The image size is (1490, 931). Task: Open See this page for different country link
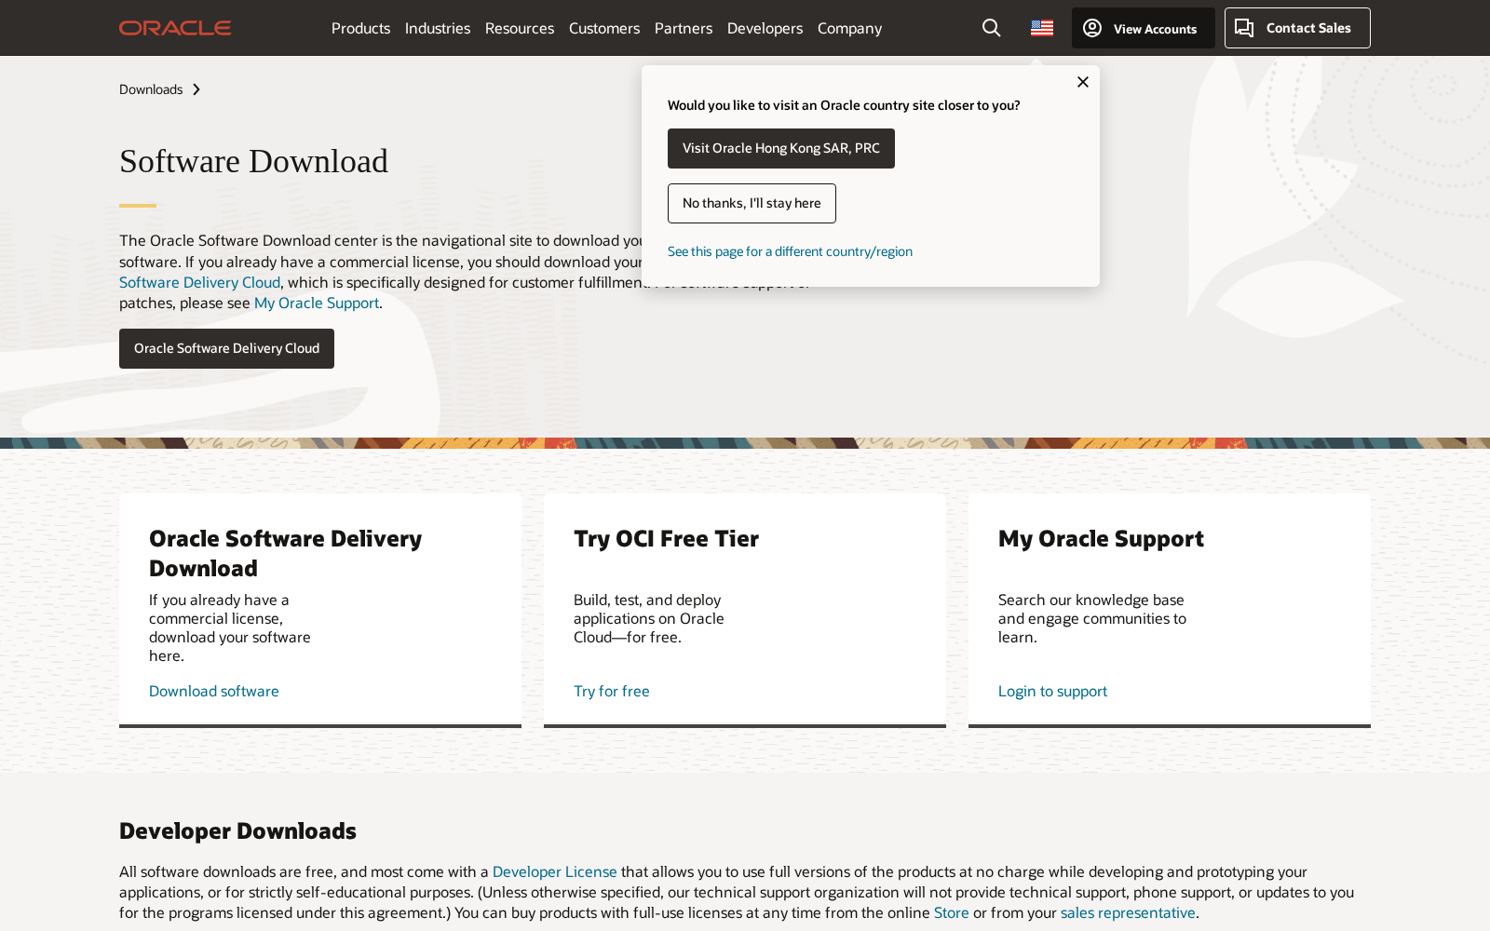(x=790, y=251)
